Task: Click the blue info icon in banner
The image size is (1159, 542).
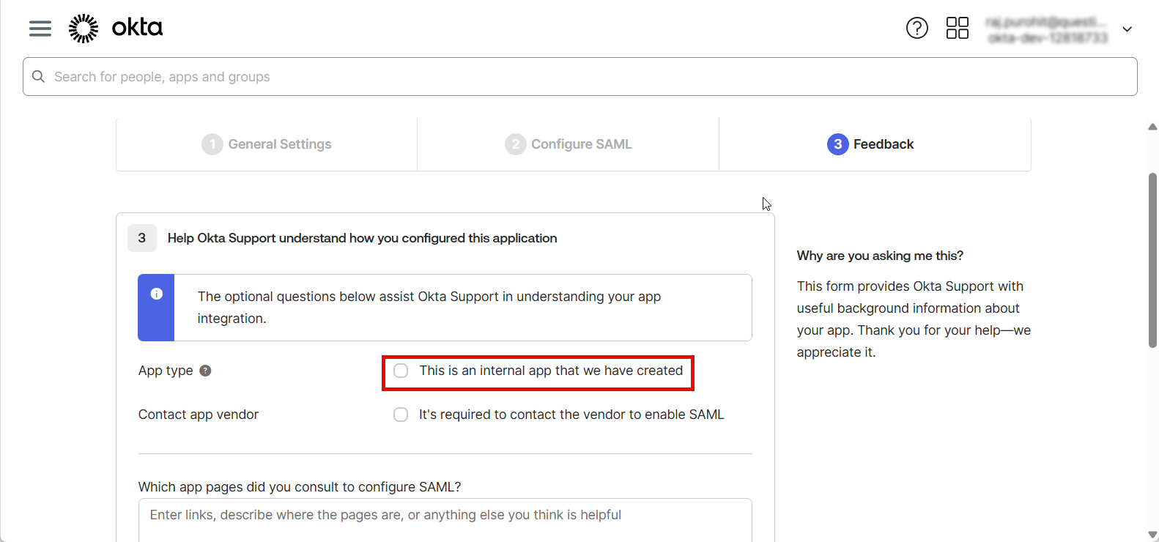Action: click(156, 294)
